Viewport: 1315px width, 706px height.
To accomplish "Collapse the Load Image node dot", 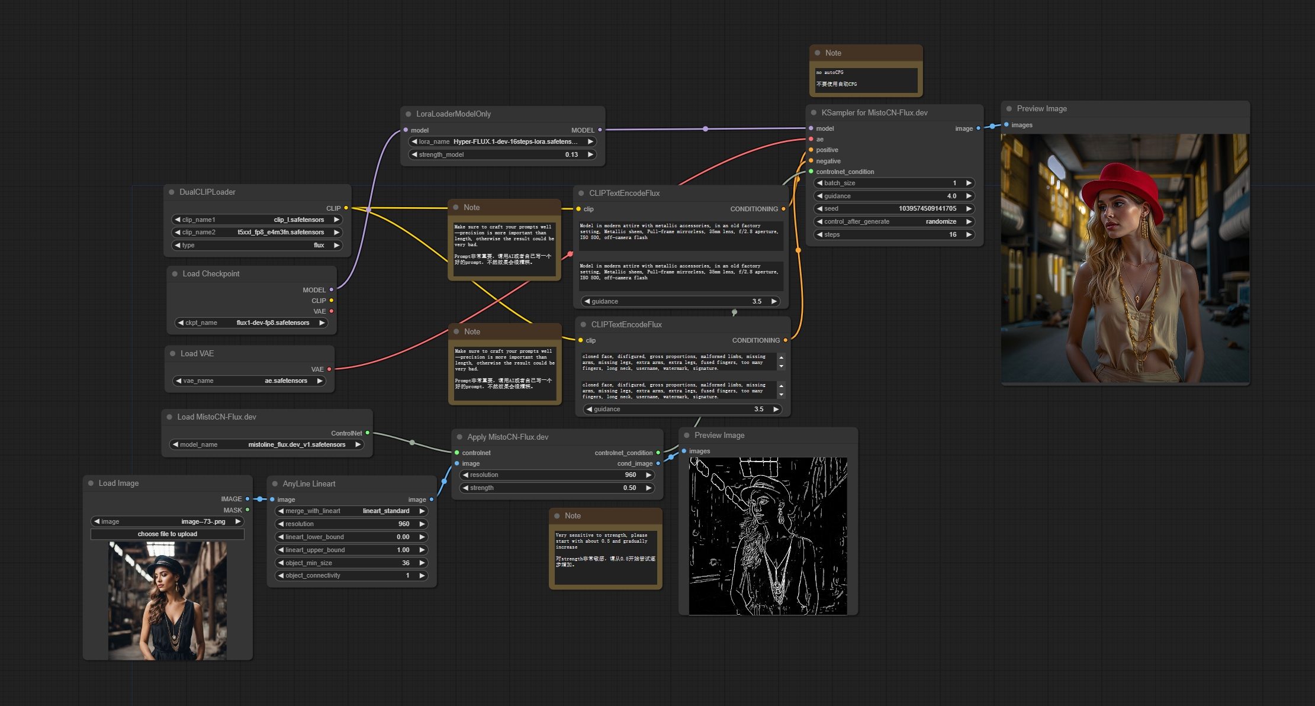I will tap(91, 483).
